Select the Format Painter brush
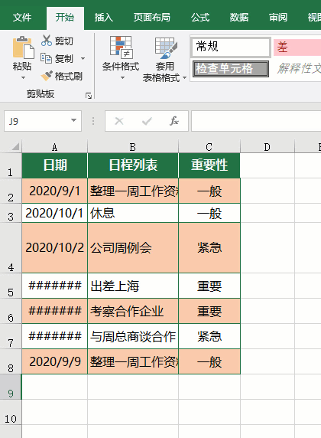This screenshot has height=438, width=321. (47, 76)
